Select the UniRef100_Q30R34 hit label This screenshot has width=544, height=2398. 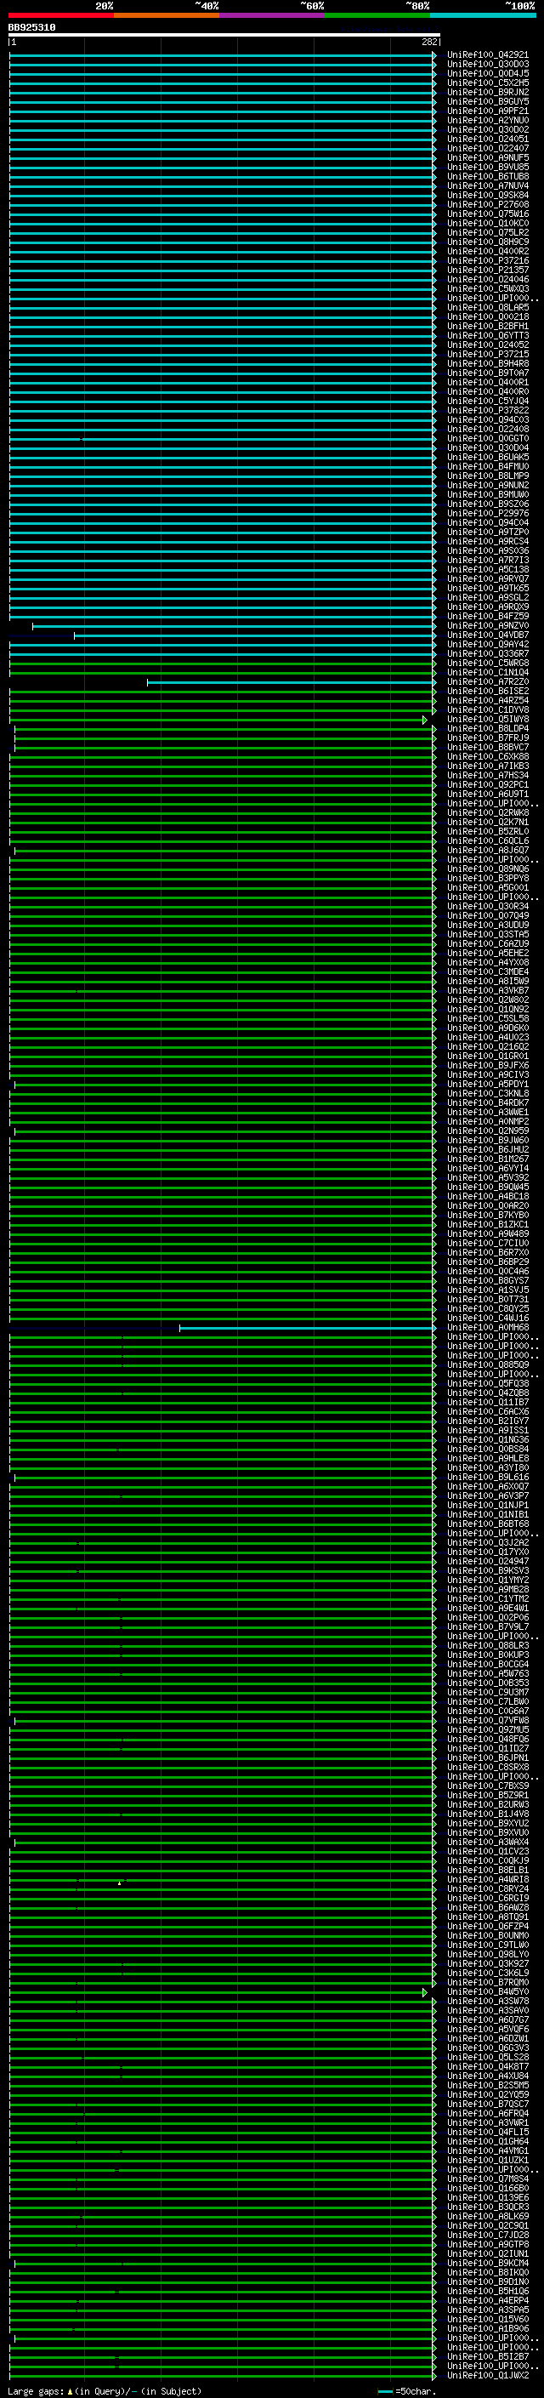488,906
